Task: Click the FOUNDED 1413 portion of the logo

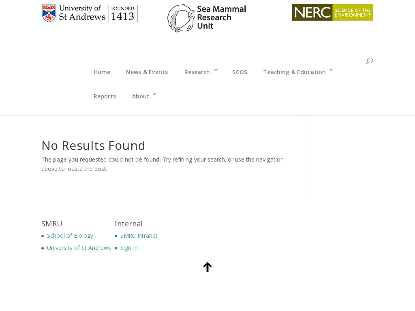Action: pyautogui.click(x=123, y=13)
